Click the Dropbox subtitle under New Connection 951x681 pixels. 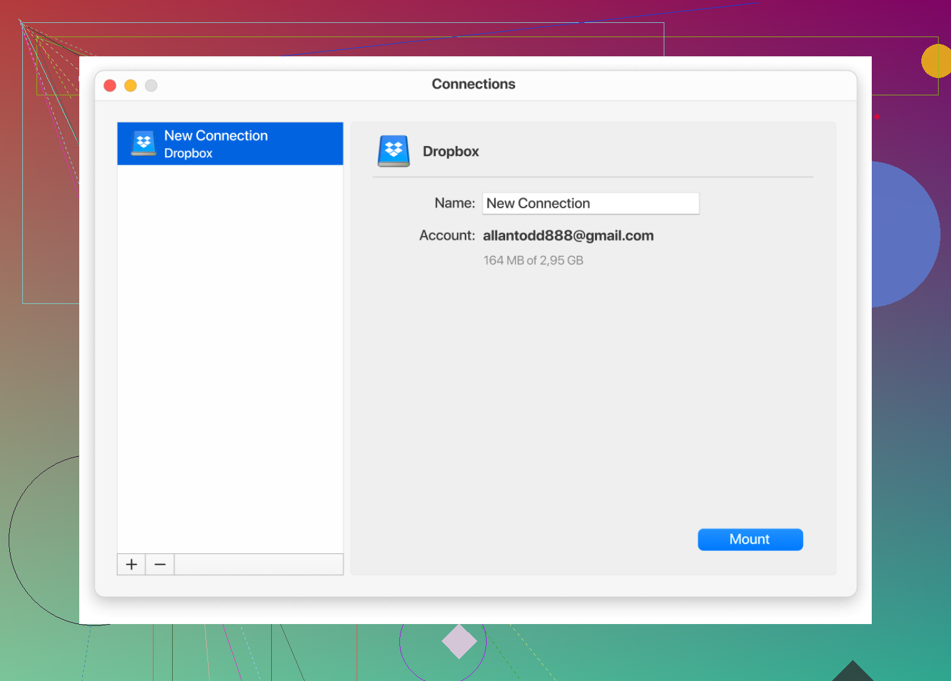coord(188,154)
